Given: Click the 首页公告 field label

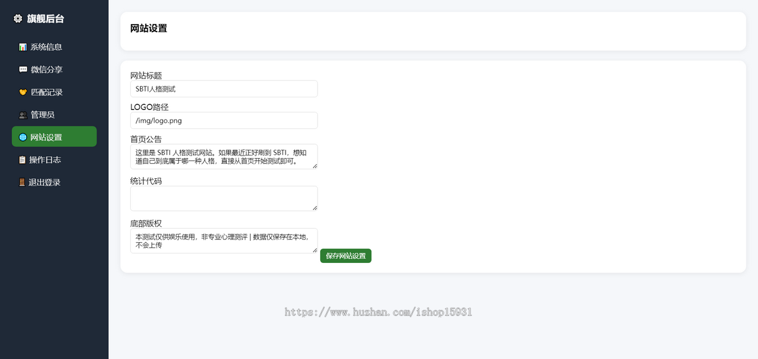Looking at the screenshot, I should point(146,138).
